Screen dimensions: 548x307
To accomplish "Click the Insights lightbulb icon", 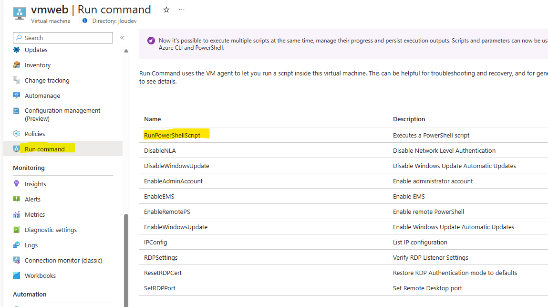I will click(x=16, y=184).
